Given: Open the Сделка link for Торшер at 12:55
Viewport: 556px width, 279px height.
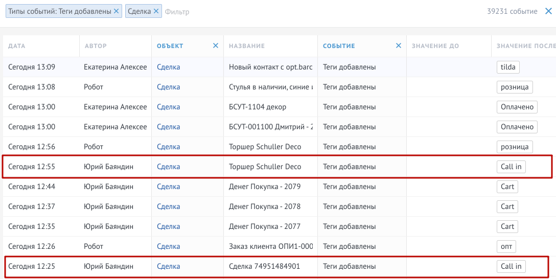Looking at the screenshot, I should [x=169, y=167].
